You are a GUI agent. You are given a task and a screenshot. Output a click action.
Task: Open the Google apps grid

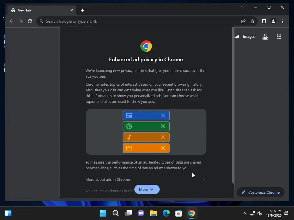[279, 37]
